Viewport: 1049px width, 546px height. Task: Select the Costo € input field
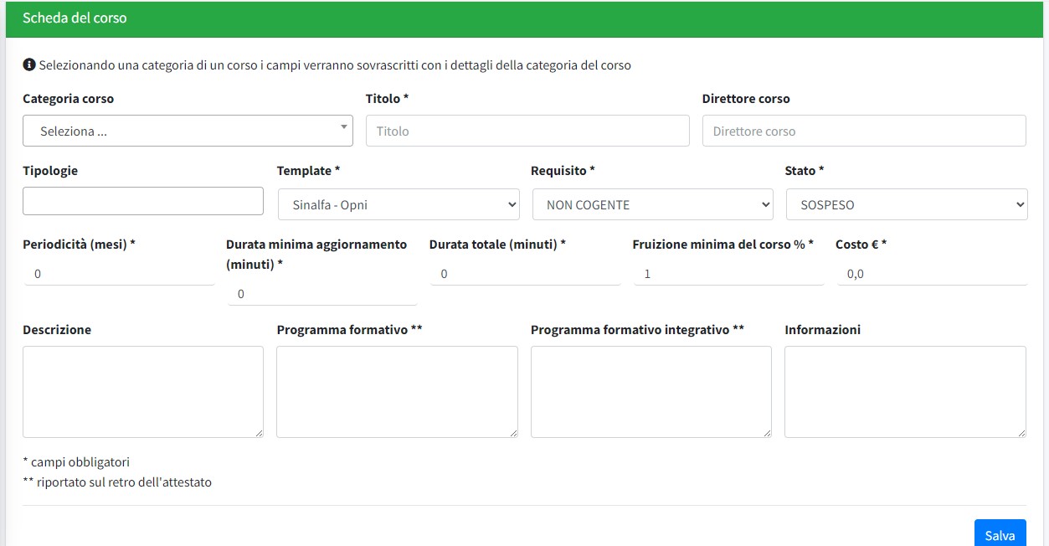coord(932,274)
